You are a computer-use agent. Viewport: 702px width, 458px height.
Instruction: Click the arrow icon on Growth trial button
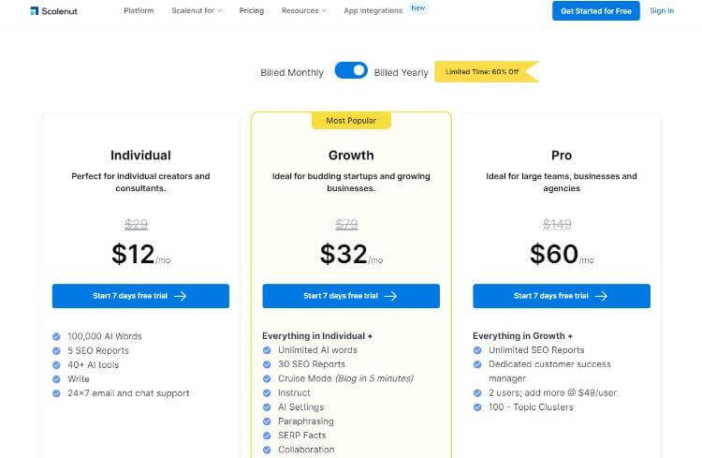tap(391, 296)
